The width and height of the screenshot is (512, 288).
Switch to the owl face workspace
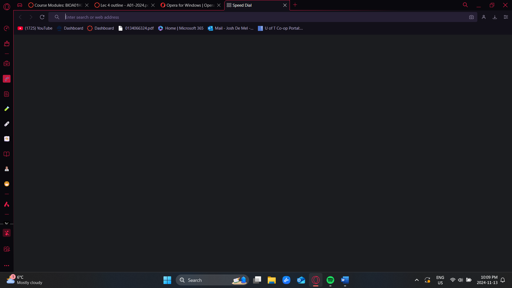[7, 139]
